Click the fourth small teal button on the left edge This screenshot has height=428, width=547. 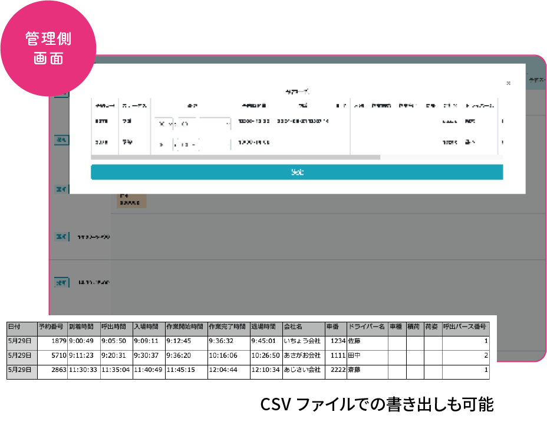coord(61,237)
